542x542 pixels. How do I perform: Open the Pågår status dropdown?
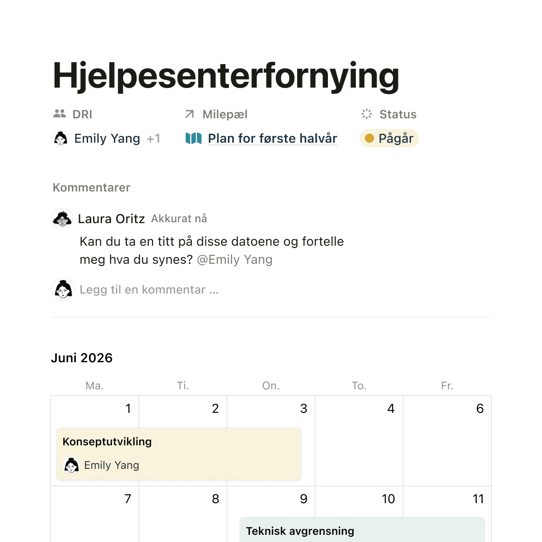click(x=389, y=138)
